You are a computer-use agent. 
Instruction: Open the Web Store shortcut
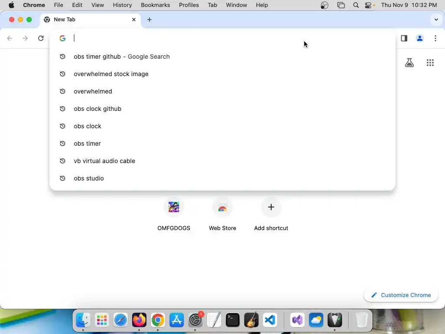click(x=222, y=214)
